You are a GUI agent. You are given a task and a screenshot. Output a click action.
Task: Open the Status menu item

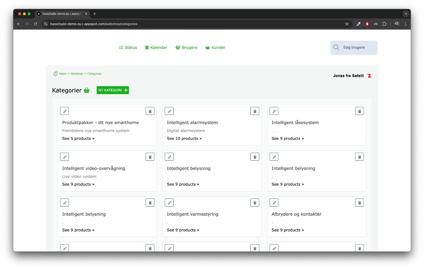point(128,48)
